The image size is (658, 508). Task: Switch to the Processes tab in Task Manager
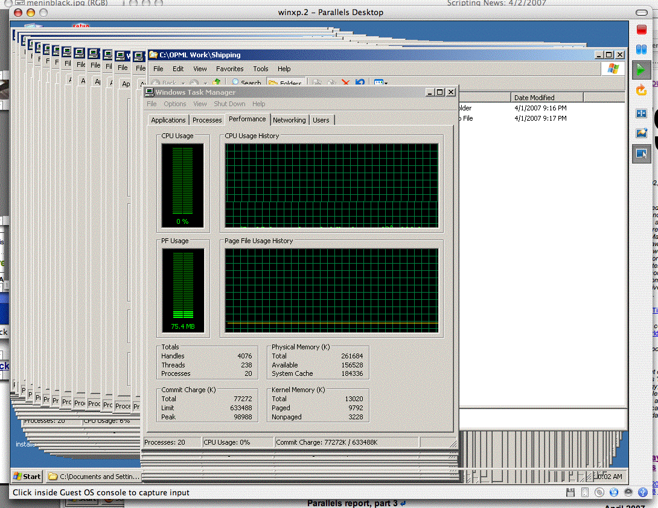pos(207,120)
